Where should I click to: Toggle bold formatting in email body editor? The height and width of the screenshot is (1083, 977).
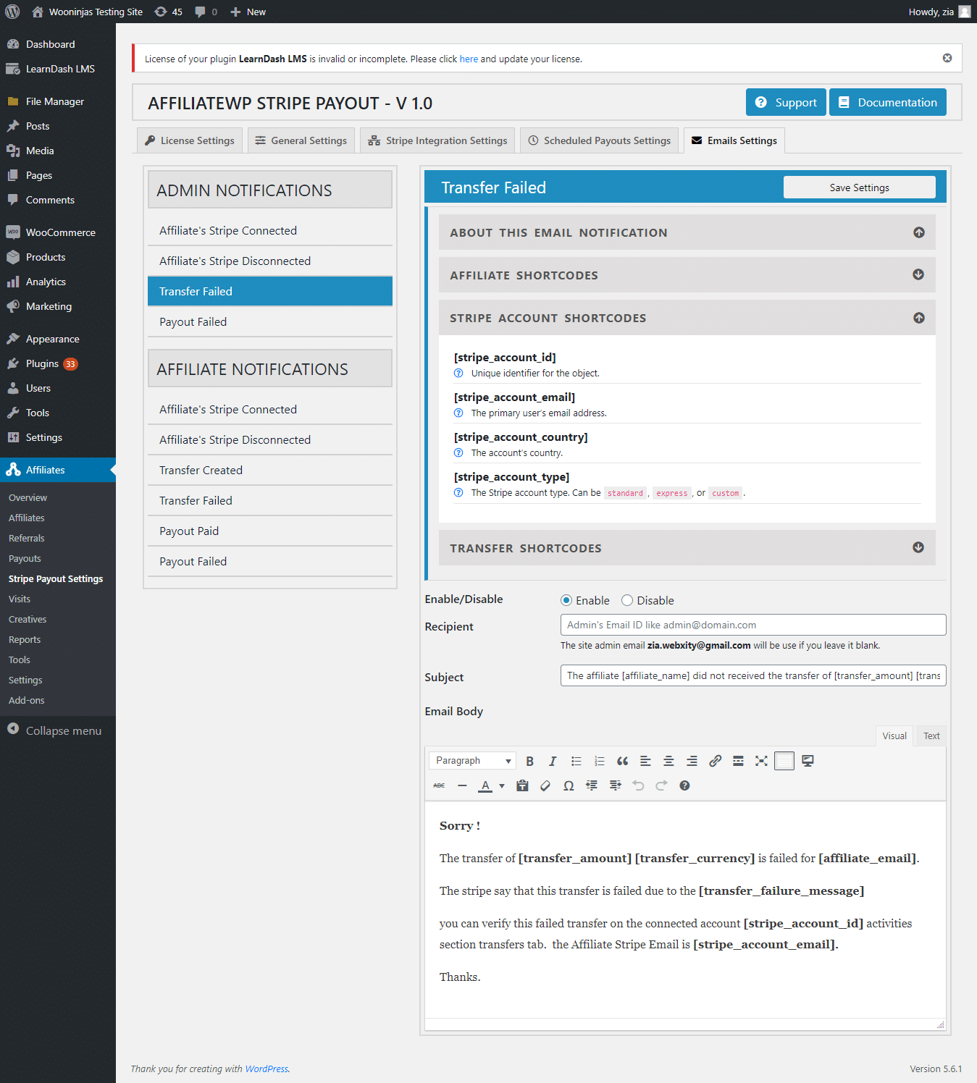point(529,761)
